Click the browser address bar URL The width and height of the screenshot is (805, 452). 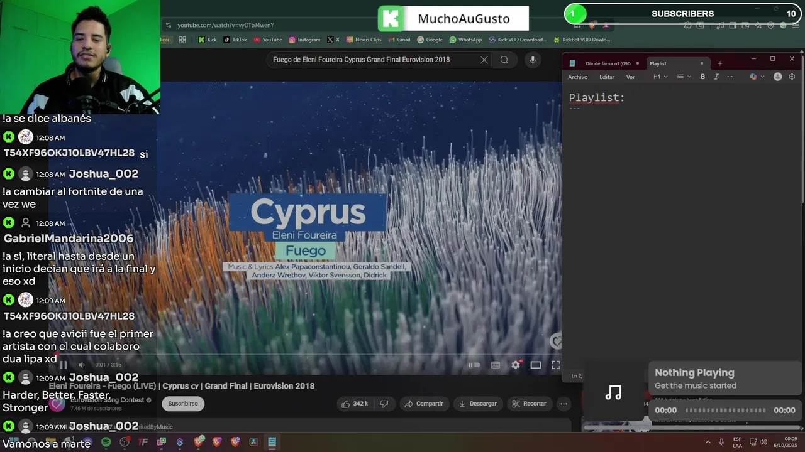[226, 25]
